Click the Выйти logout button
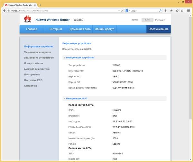The width and height of the screenshot is (193, 162). 147,20
